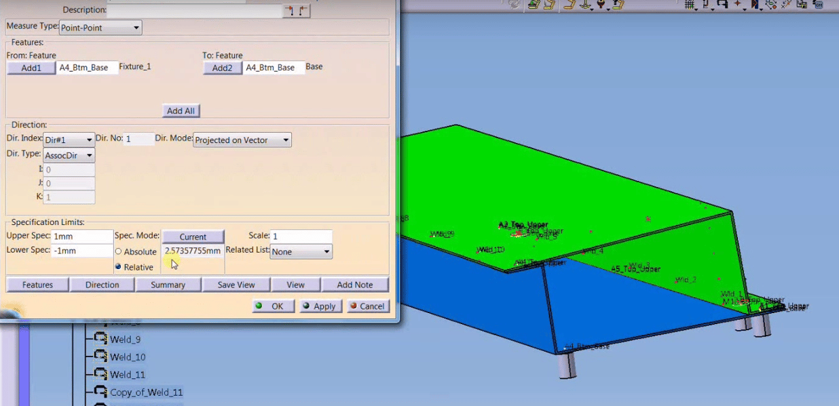Select a yellow 3DCS move toolbar icon

(534, 5)
